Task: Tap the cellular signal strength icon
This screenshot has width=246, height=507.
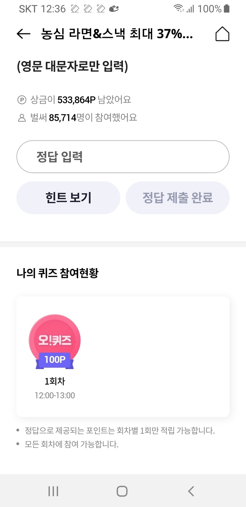Action: pyautogui.click(x=190, y=9)
